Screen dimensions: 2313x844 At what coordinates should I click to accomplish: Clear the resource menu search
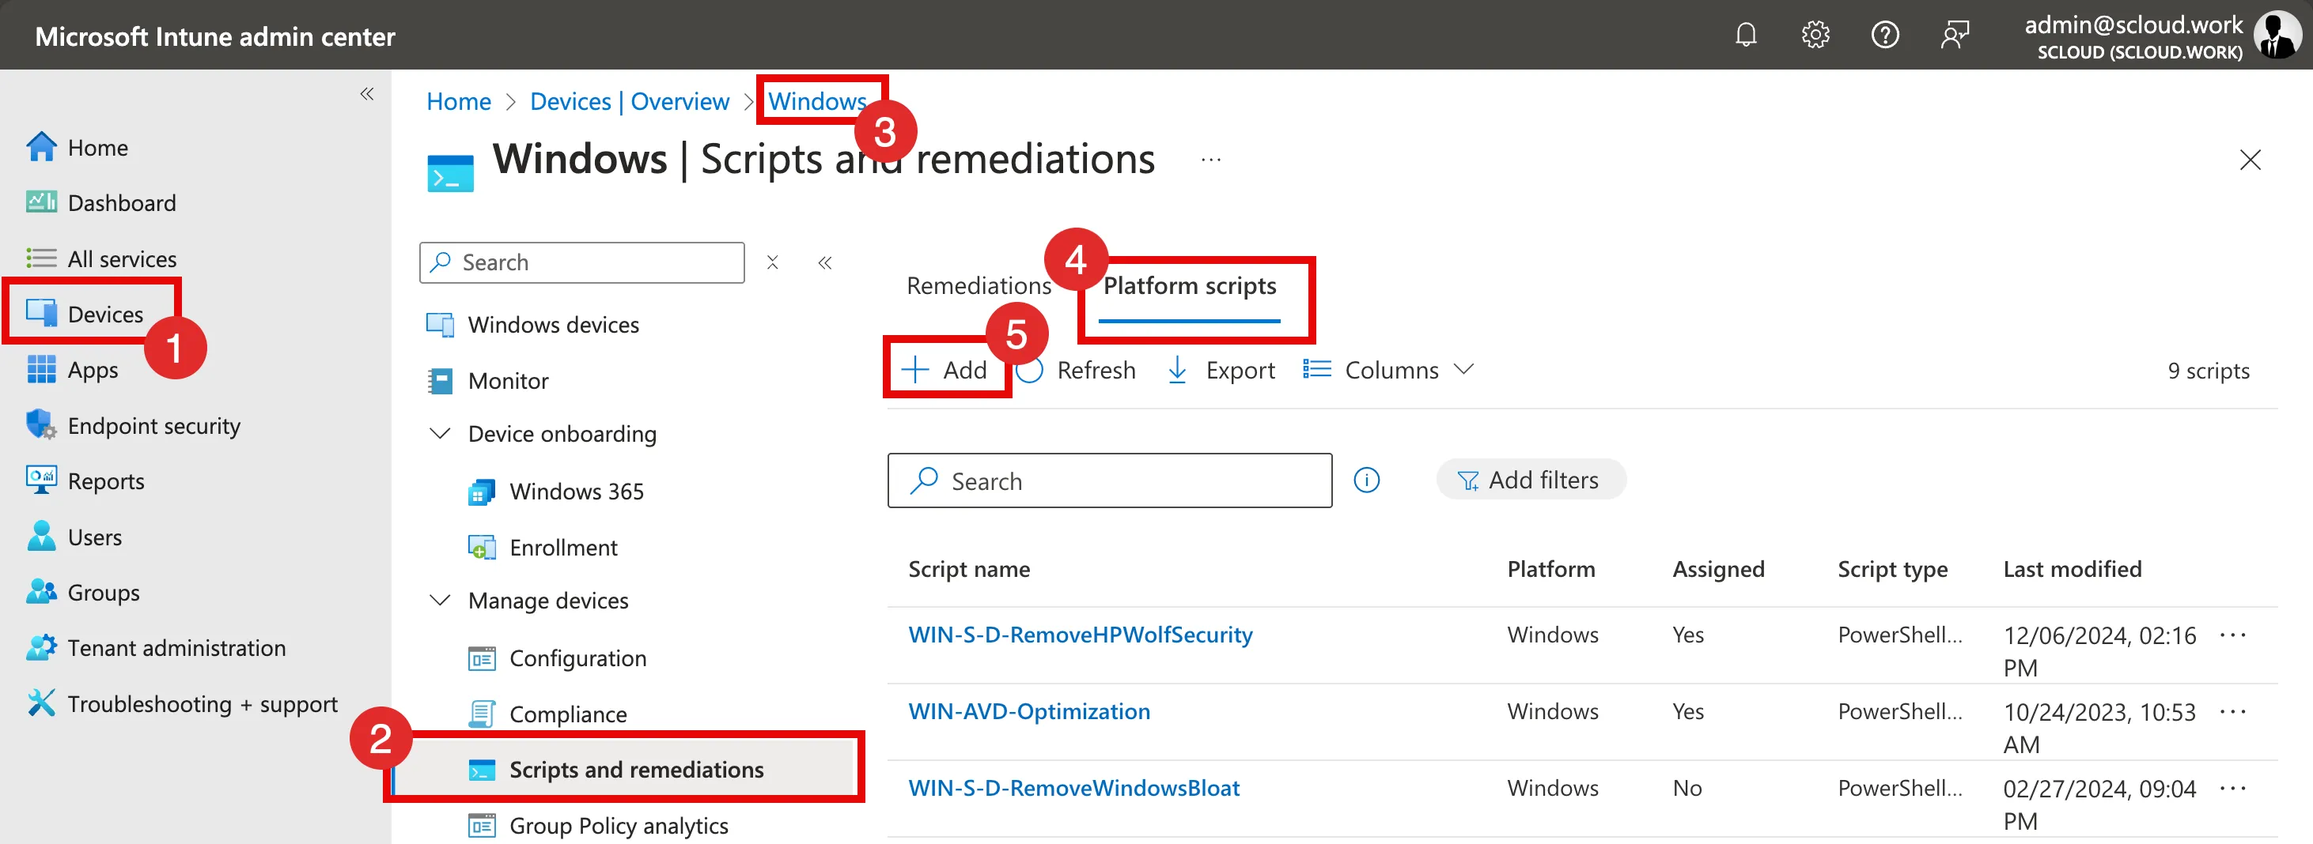(x=772, y=262)
